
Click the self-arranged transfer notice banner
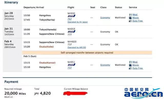coord(87,53)
